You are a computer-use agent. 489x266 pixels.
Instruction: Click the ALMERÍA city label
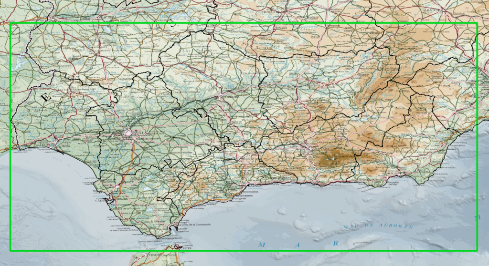pyautogui.click(x=390, y=173)
